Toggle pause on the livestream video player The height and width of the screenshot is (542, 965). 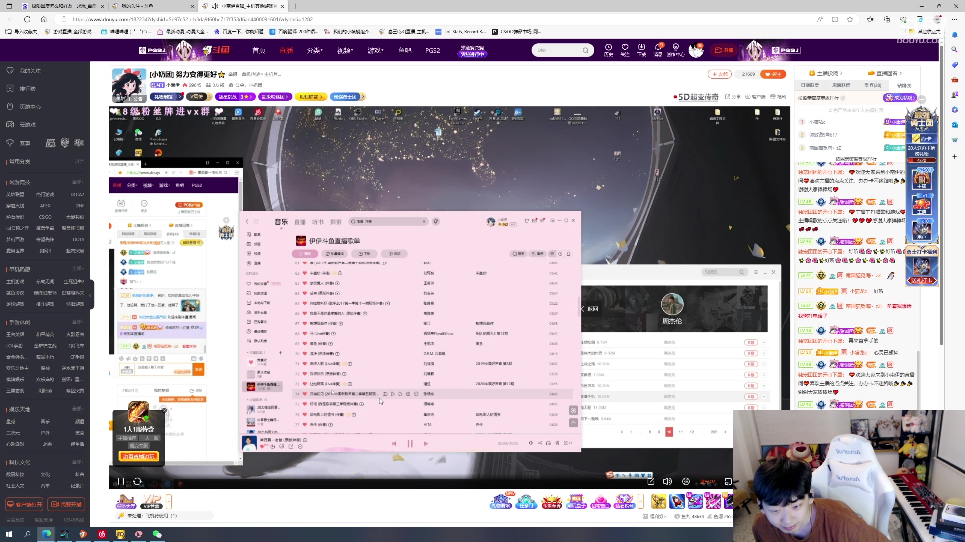pyautogui.click(x=121, y=481)
